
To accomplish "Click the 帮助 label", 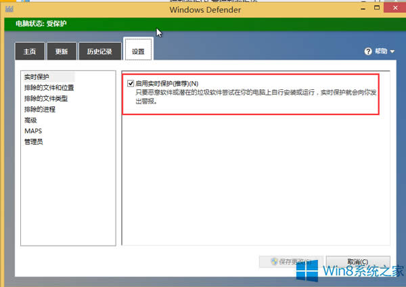I will coord(381,51).
